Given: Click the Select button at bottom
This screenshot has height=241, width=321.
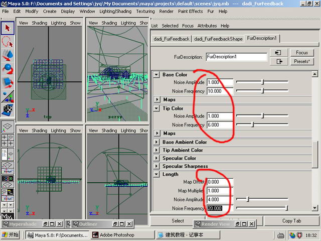Looking at the screenshot, I should pyautogui.click(x=178, y=221).
